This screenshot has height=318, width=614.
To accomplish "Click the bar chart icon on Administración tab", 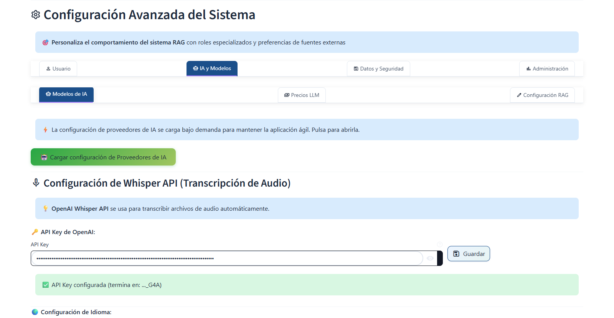I will tap(528, 69).
